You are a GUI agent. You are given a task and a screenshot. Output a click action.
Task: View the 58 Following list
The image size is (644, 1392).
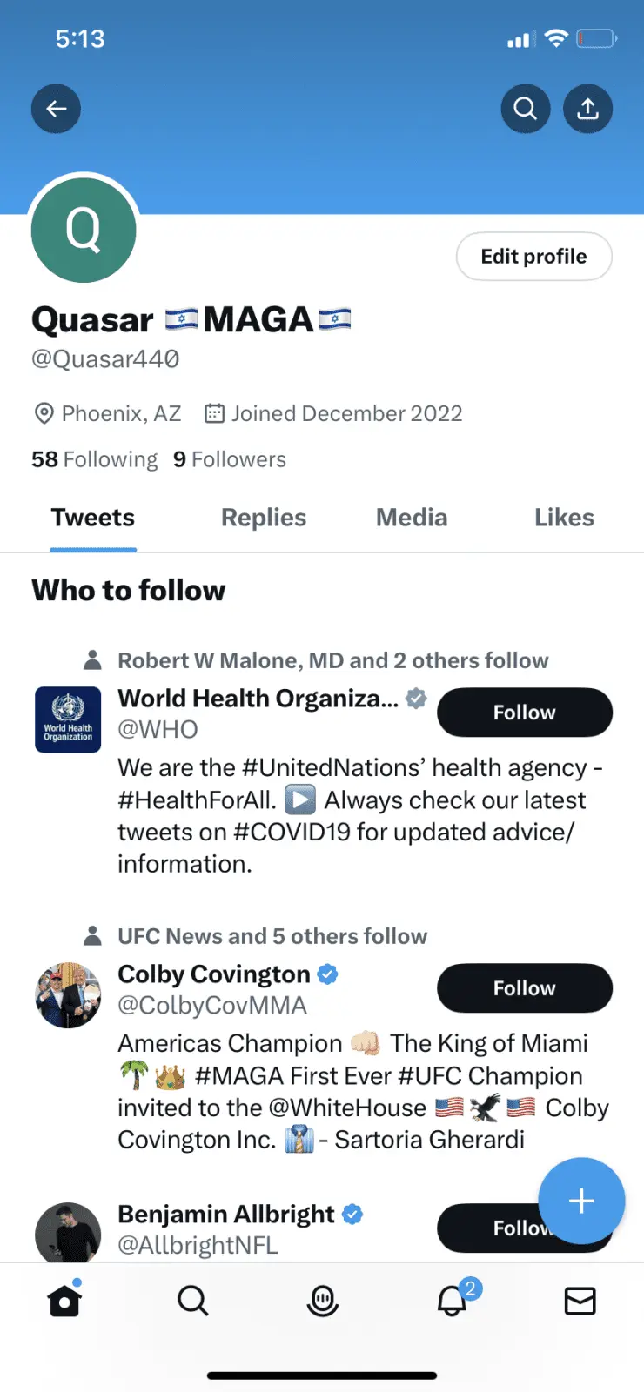tap(95, 459)
